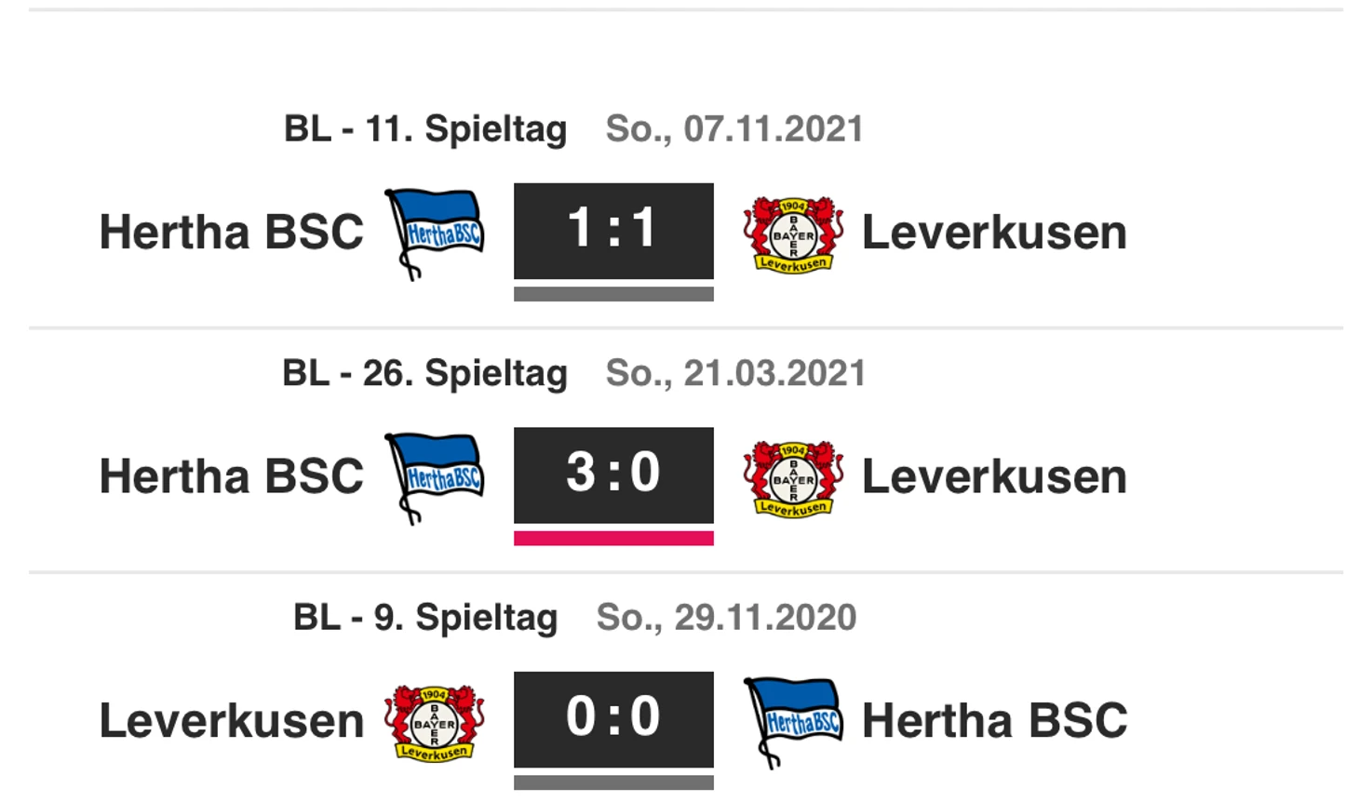
Task: Click Leverkusen crest in 9. Spieltag match
Action: tap(435, 724)
